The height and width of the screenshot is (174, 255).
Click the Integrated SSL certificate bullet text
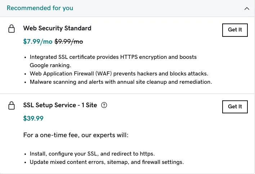(x=113, y=57)
